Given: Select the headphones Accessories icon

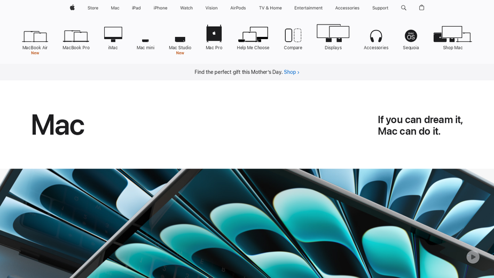Looking at the screenshot, I should click(376, 36).
